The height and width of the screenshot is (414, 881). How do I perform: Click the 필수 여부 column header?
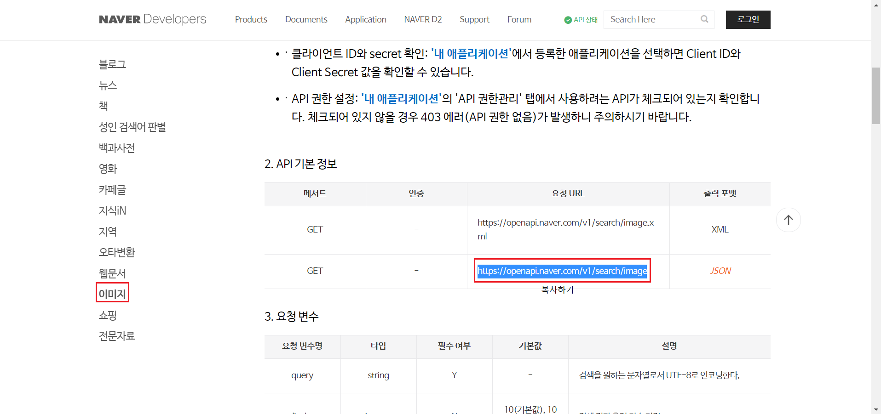pyautogui.click(x=454, y=346)
